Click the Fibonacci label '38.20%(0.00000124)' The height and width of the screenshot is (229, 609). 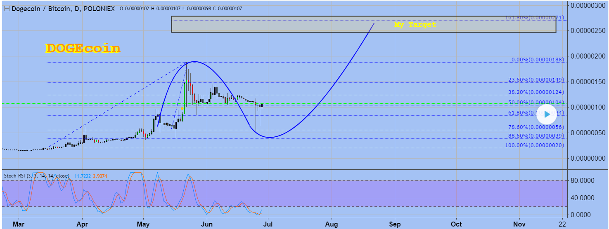tap(536, 93)
